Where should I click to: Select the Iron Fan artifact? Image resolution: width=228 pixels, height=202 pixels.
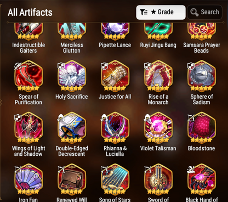[x=29, y=179]
